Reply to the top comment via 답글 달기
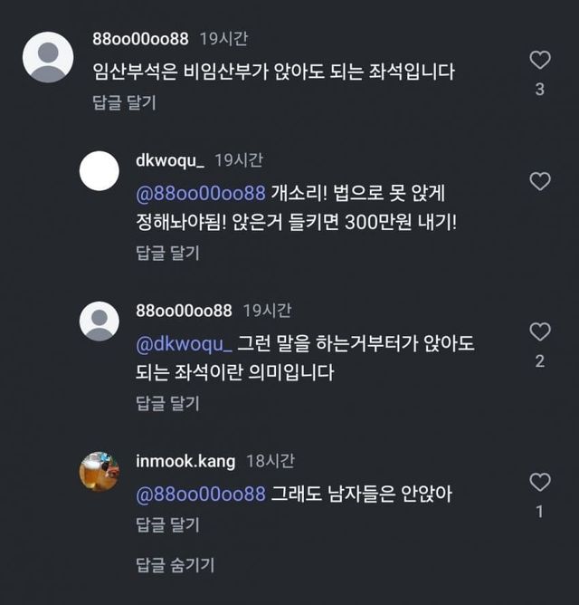Screen dimensions: 579x605 click(124, 102)
